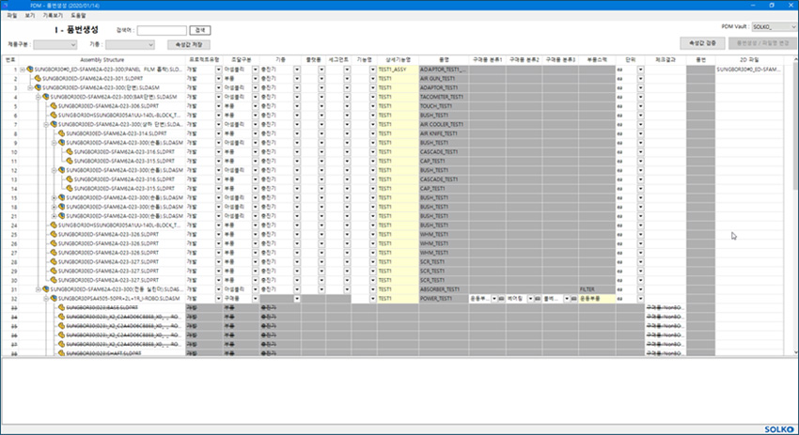
Task: Click the assembly icon in row 4
Action: (46, 96)
